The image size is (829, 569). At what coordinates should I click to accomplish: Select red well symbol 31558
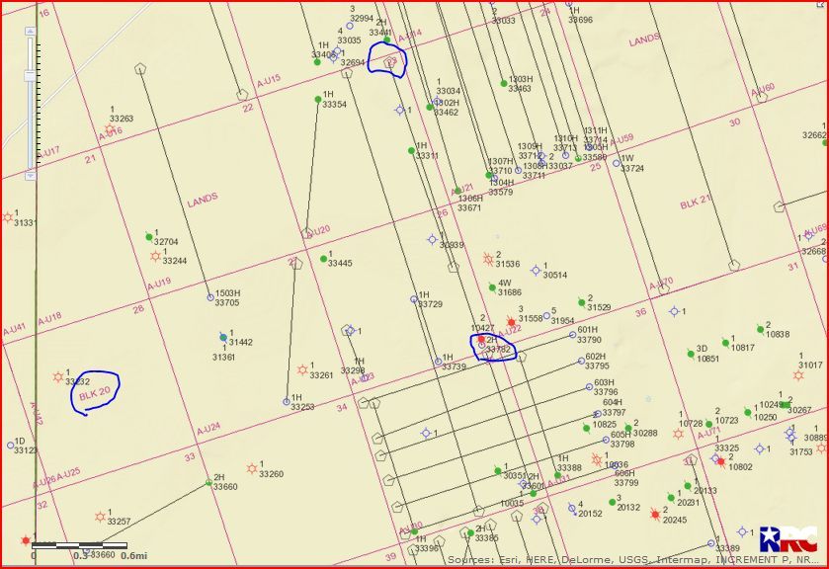(x=511, y=322)
